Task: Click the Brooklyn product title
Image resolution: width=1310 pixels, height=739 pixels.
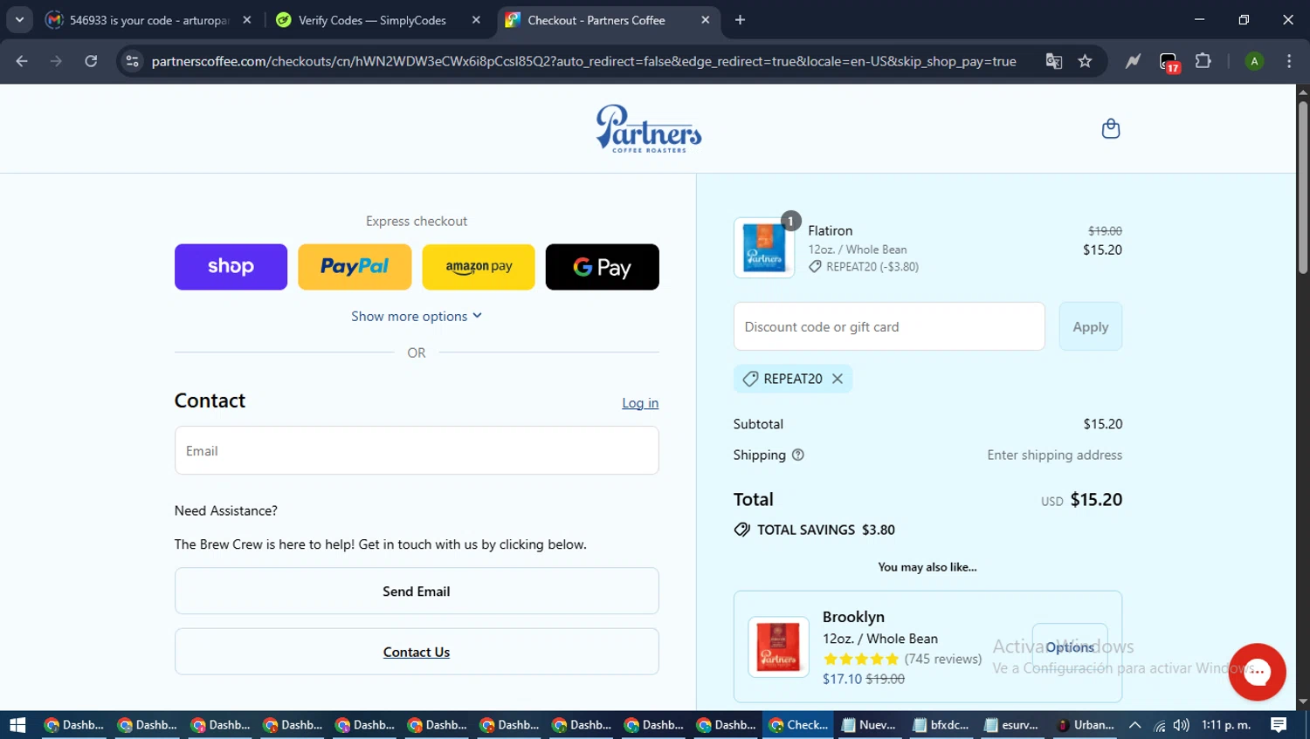Action: tap(853, 617)
